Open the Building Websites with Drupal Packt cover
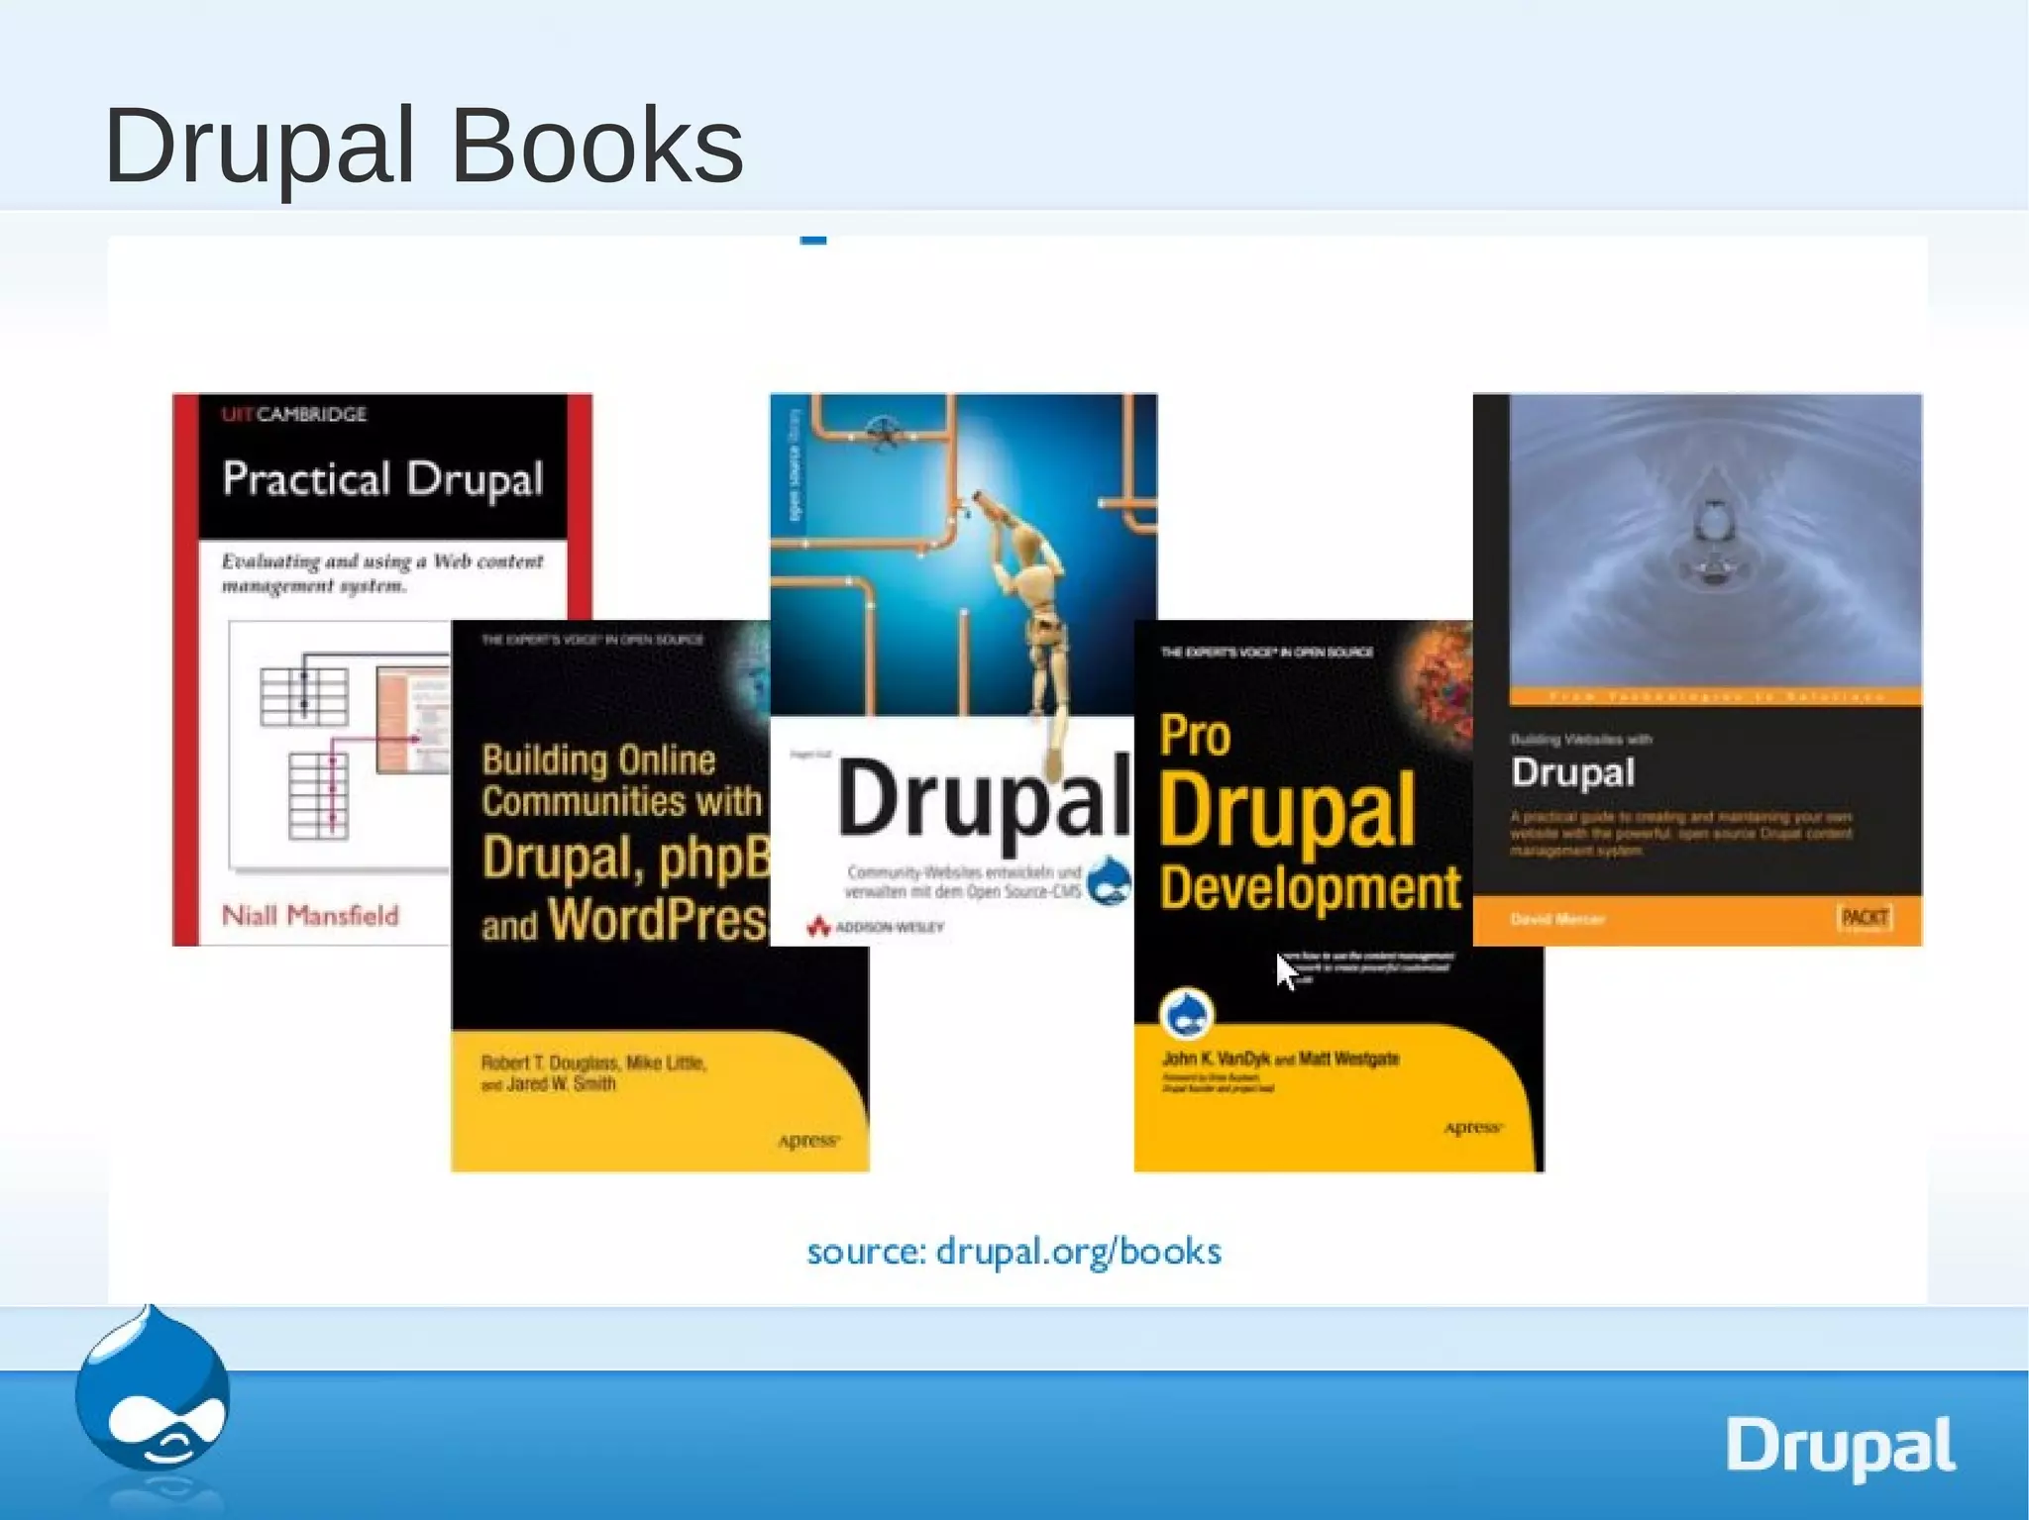Viewport: 2029px width, 1520px height. click(x=1697, y=669)
